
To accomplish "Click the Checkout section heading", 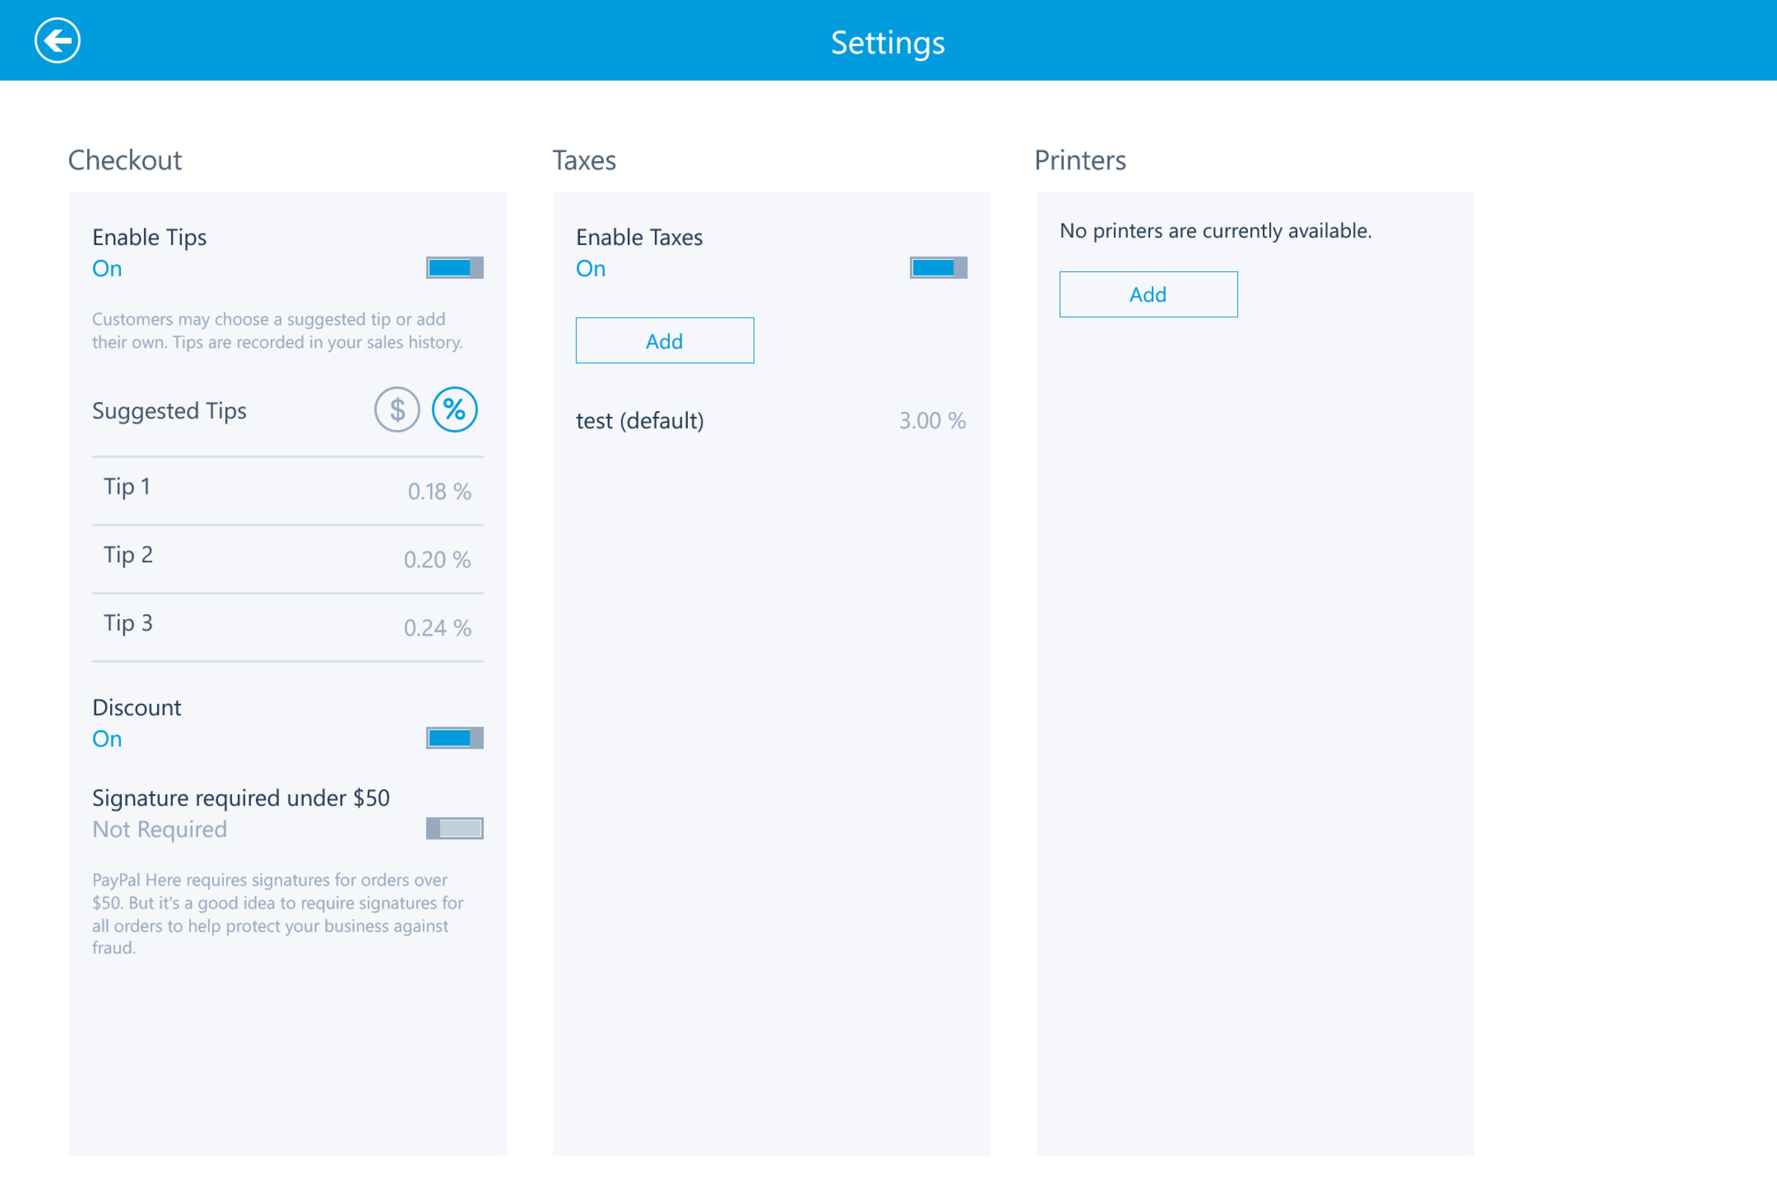I will [x=125, y=160].
